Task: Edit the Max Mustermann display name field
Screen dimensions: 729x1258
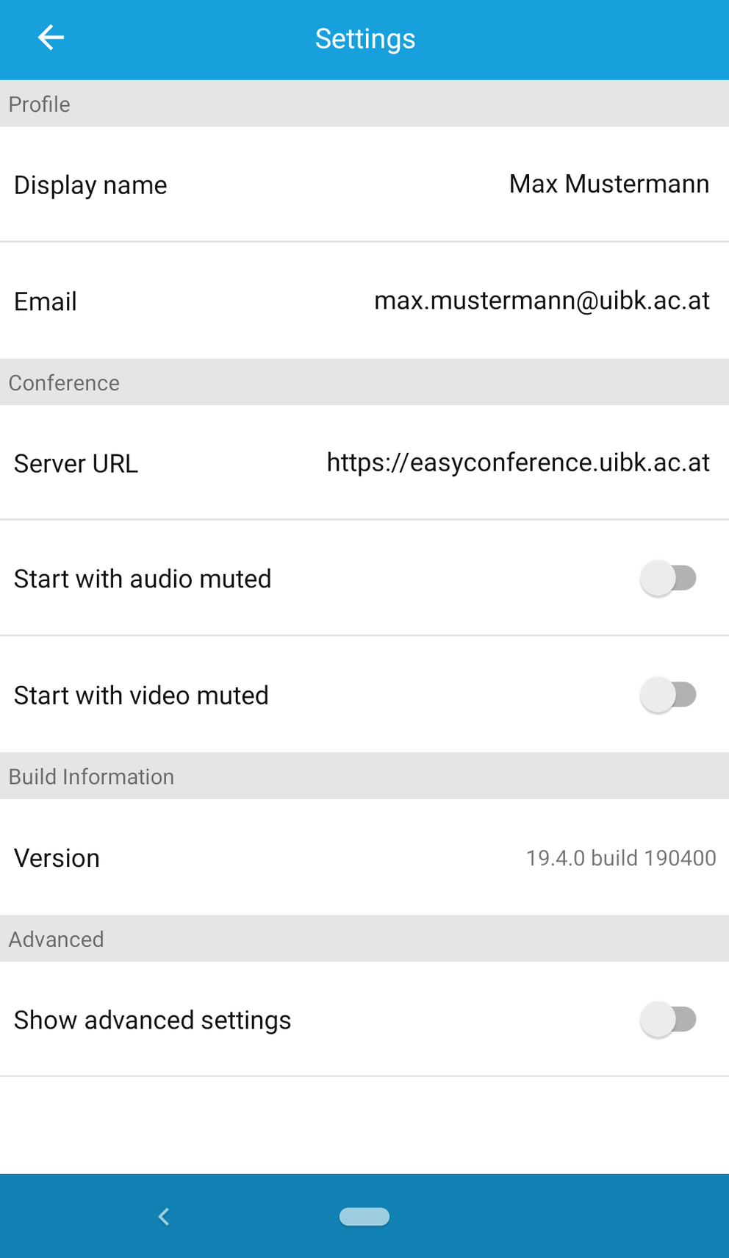Action: pos(608,184)
